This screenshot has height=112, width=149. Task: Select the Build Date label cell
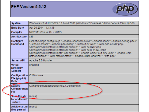click(19, 28)
